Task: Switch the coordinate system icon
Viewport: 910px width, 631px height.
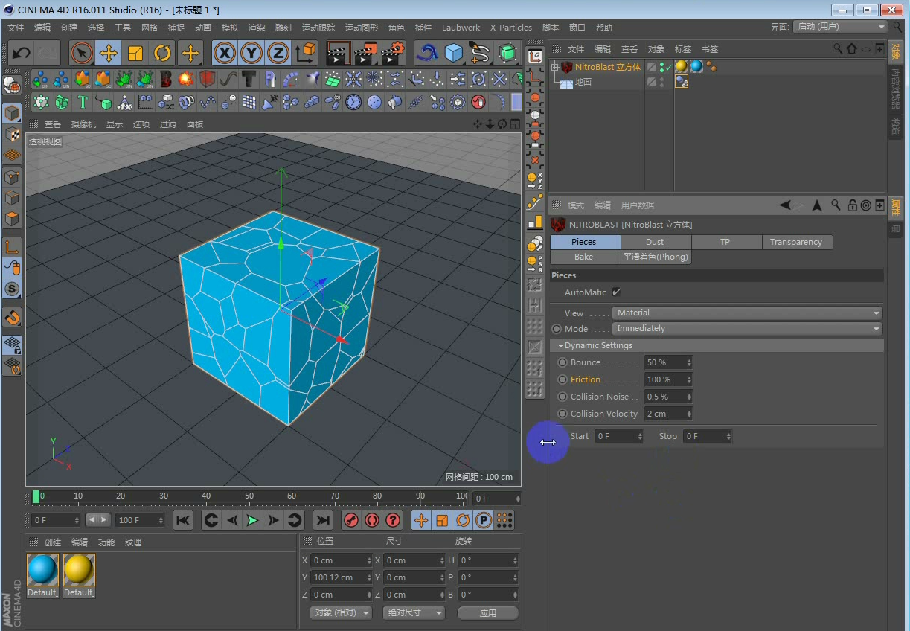Action: point(305,53)
